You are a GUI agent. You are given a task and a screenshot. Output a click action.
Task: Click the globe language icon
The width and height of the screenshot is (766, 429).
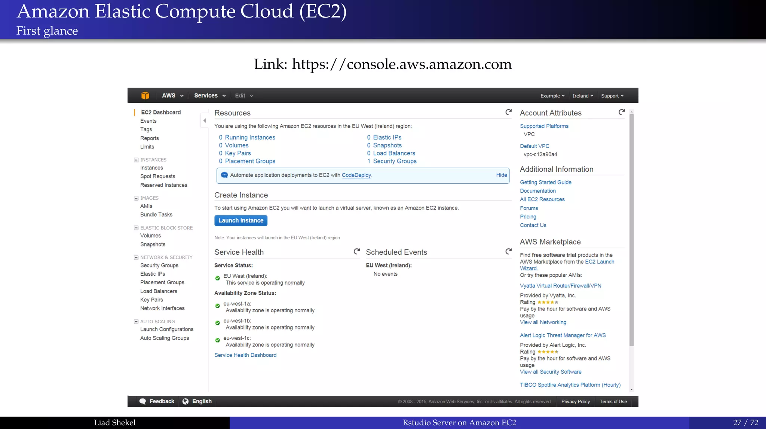click(186, 401)
